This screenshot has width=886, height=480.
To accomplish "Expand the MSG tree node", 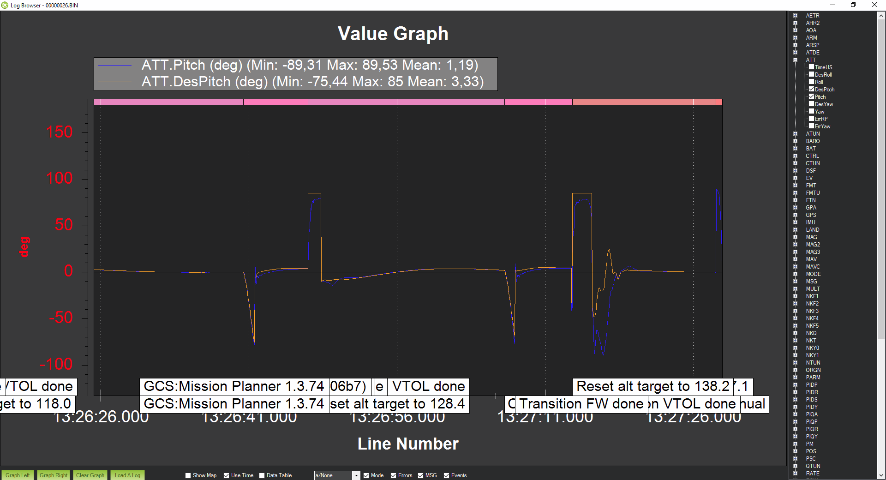I will click(795, 282).
